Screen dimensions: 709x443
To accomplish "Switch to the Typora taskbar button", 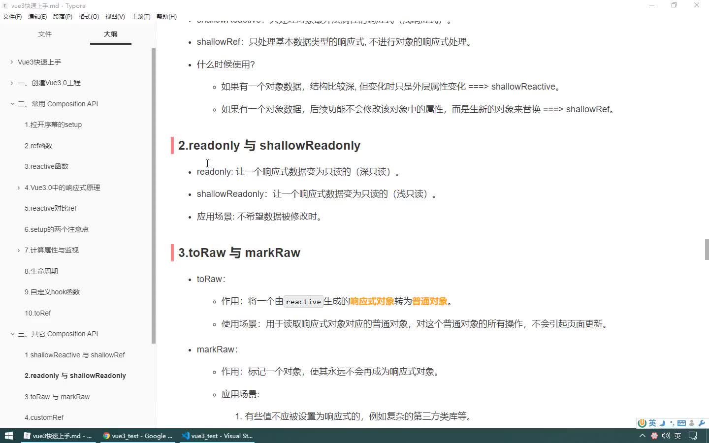I will pyautogui.click(x=58, y=436).
